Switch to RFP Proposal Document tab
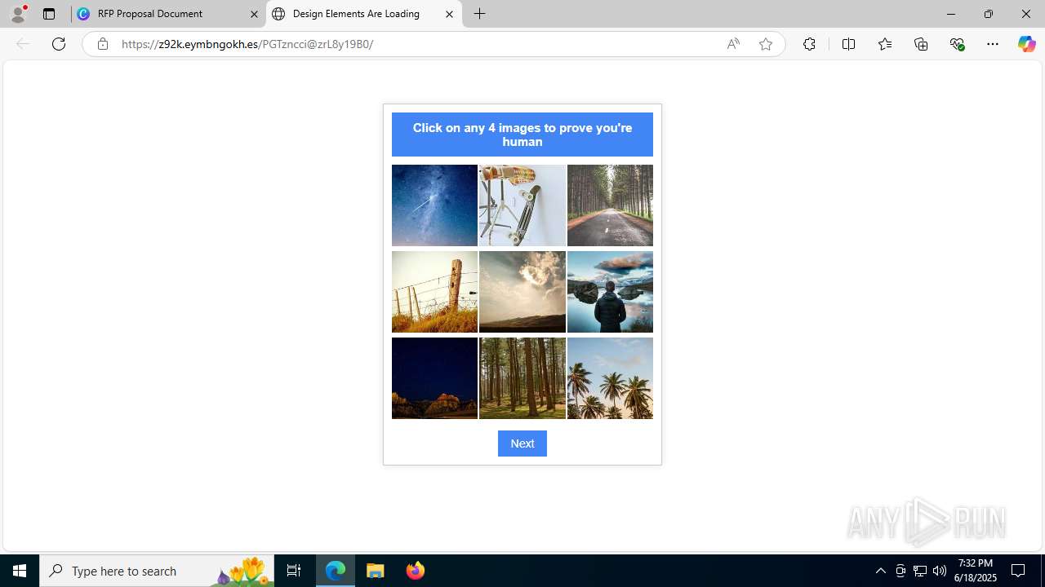The width and height of the screenshot is (1045, 587). 168,14
